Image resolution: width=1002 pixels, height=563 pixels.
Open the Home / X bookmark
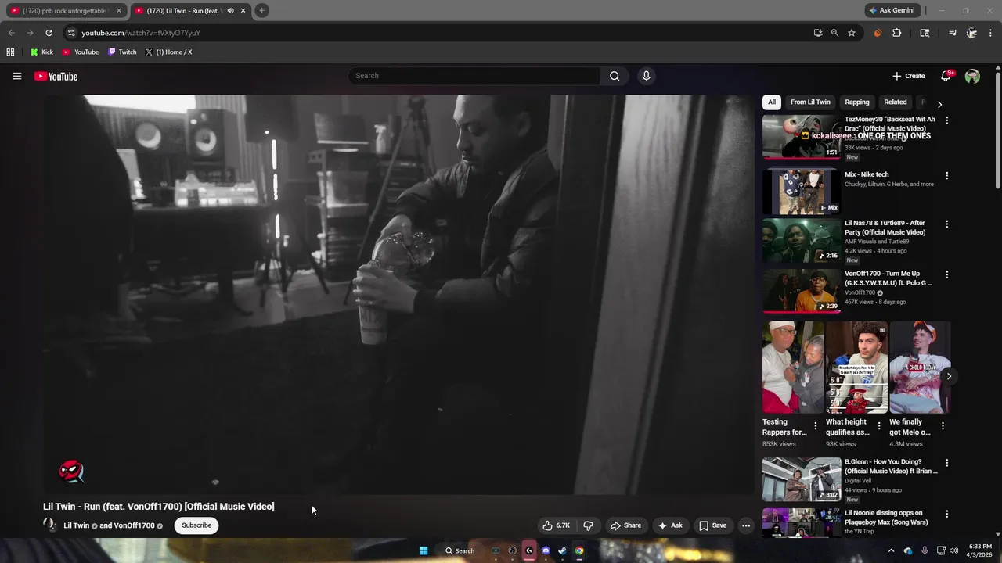click(x=168, y=52)
